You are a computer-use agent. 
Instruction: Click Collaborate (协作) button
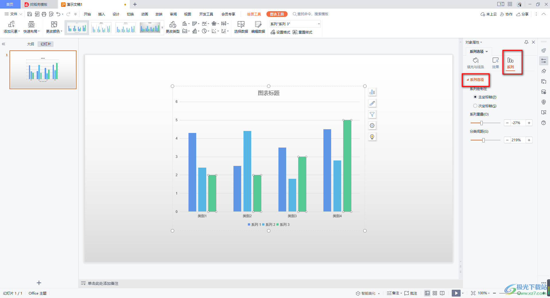pos(506,14)
